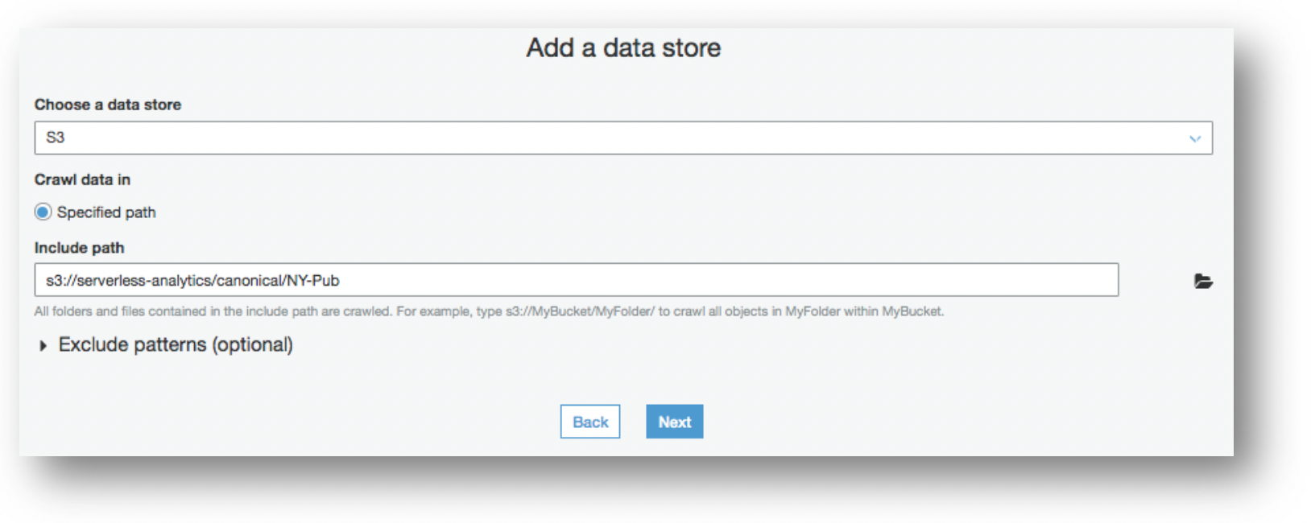Screen dimensions: 1311x523
Task: Click the Choose a data store label
Action: coord(108,105)
